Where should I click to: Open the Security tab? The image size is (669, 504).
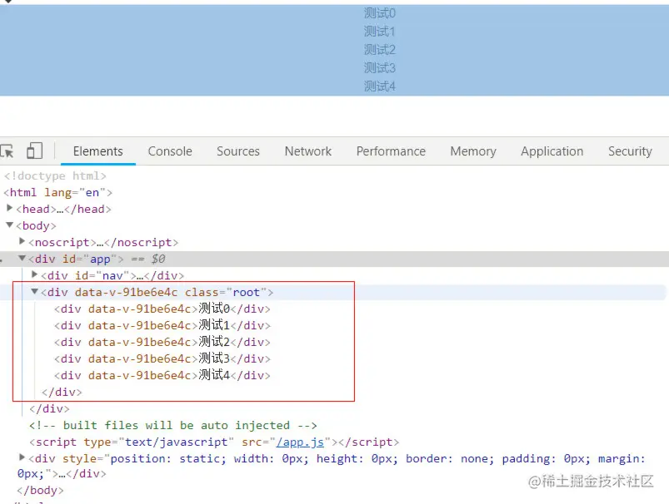pos(630,151)
